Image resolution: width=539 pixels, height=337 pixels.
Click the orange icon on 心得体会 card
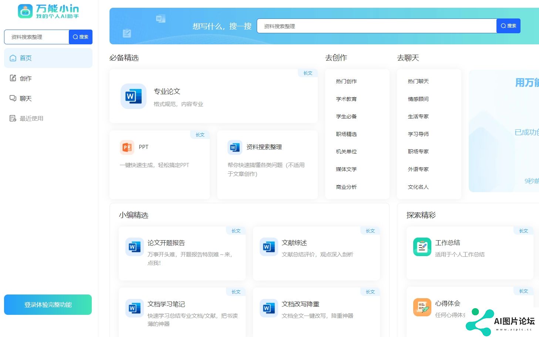tap(422, 307)
